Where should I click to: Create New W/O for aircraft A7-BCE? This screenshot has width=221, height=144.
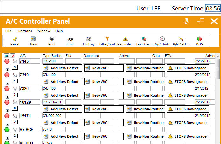pos(104,136)
